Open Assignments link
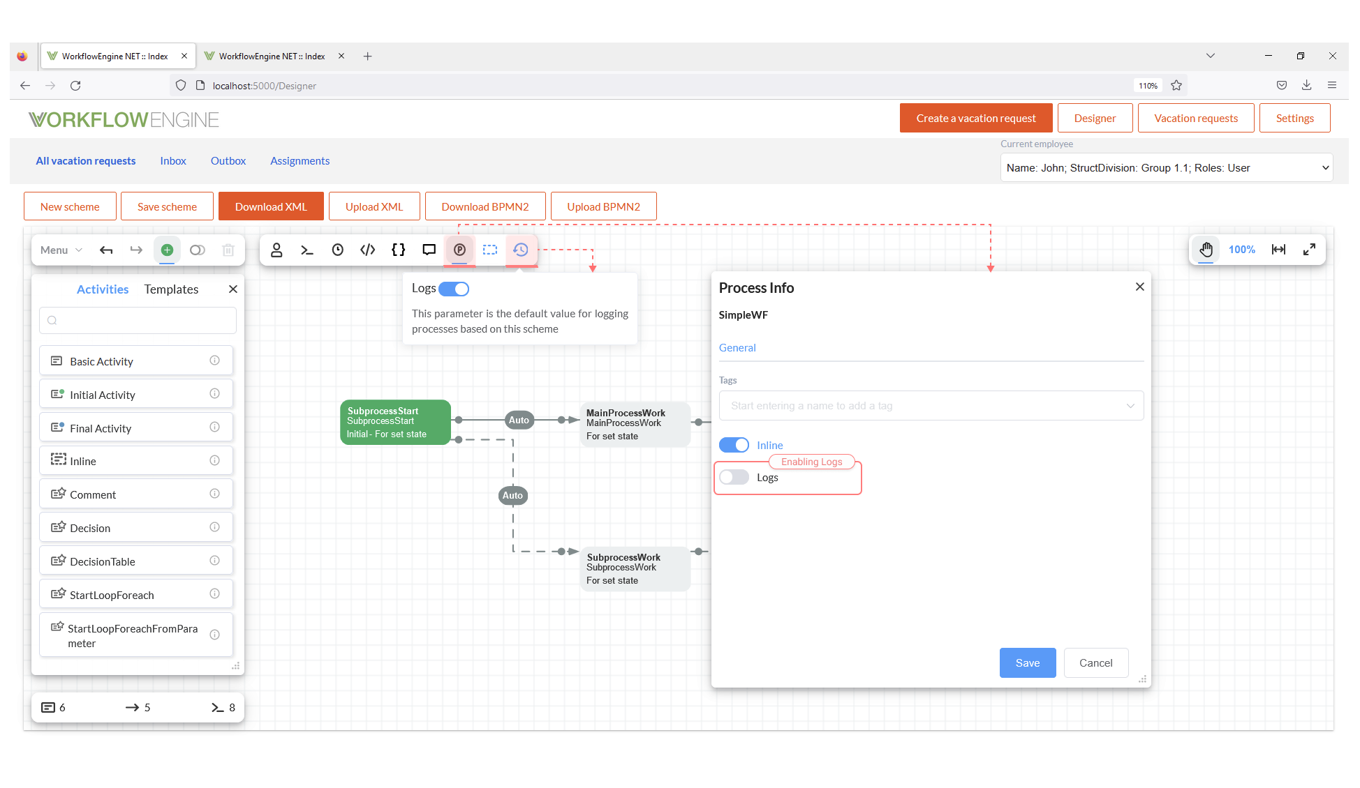The height and width of the screenshot is (788, 1360). pos(300,161)
